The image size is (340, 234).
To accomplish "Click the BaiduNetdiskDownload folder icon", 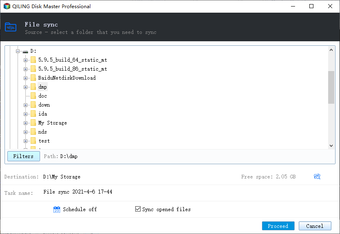I will click(x=33, y=78).
